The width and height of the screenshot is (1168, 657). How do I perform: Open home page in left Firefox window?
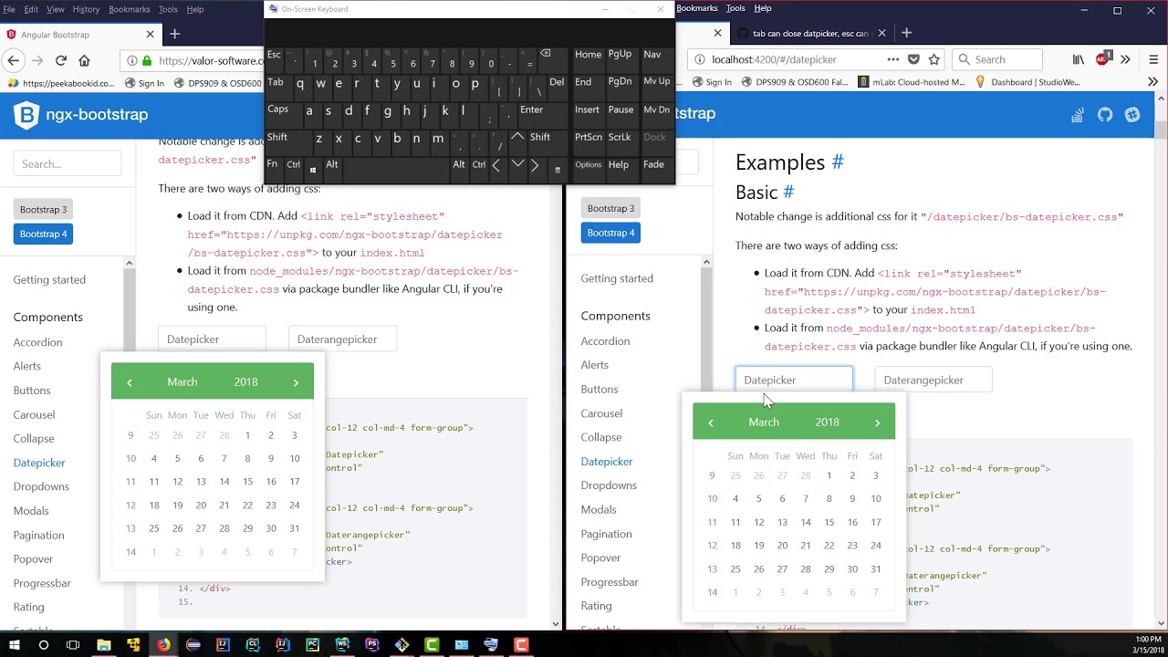tap(84, 61)
